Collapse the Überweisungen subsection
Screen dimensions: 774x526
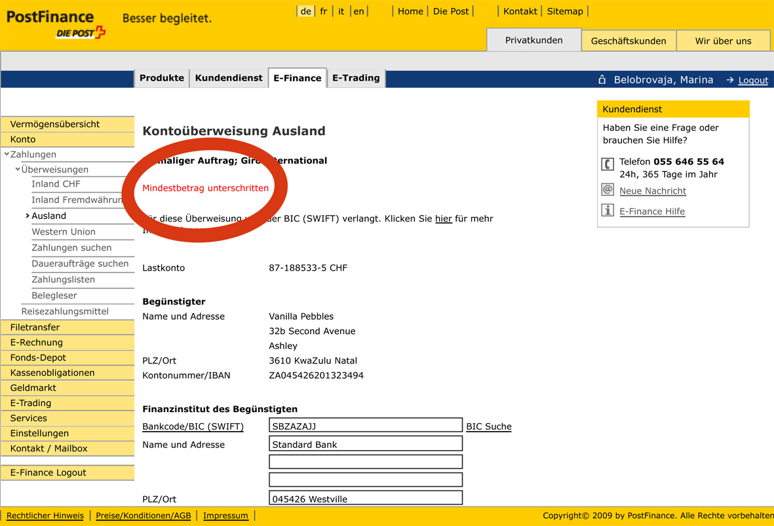coord(17,169)
